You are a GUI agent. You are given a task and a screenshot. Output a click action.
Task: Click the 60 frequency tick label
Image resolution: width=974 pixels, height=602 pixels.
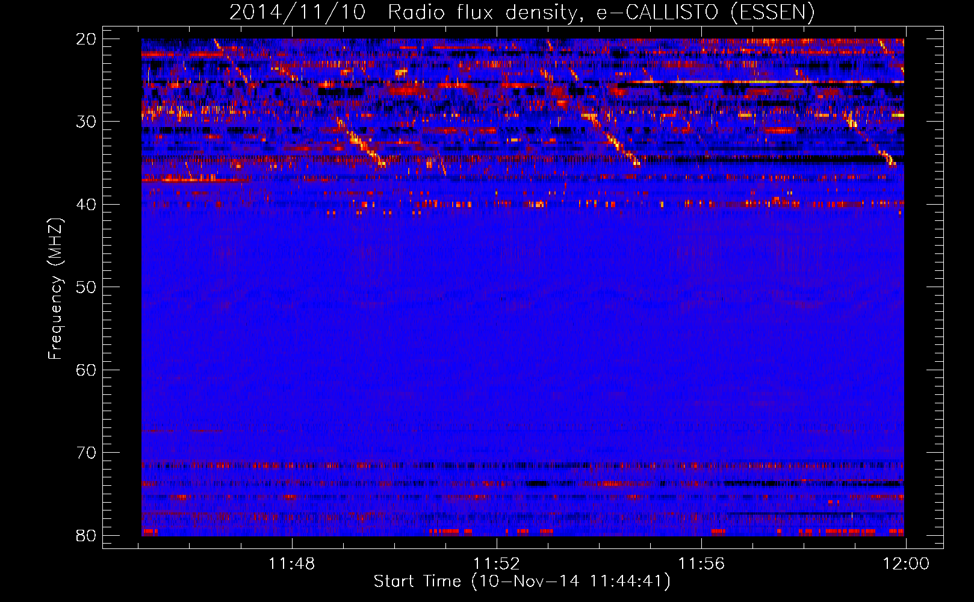click(x=86, y=370)
